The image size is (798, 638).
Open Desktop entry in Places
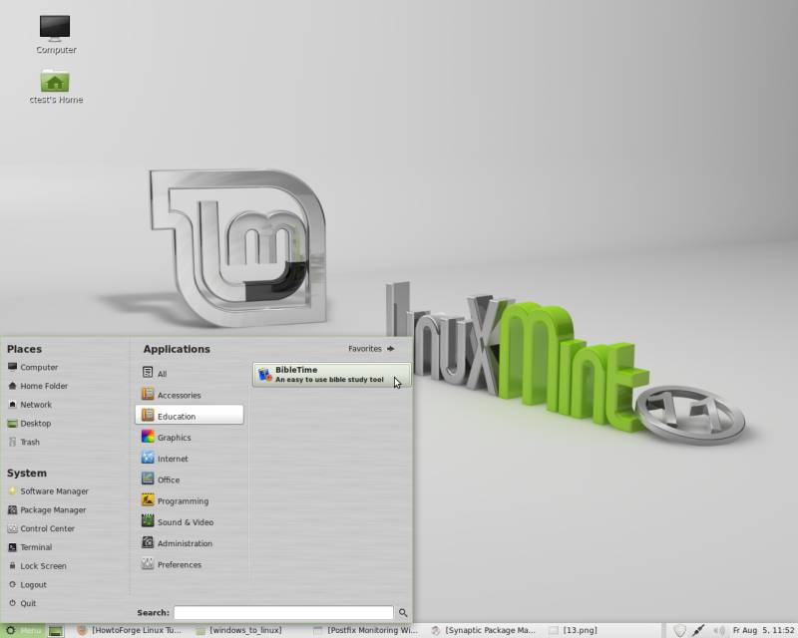(29, 424)
